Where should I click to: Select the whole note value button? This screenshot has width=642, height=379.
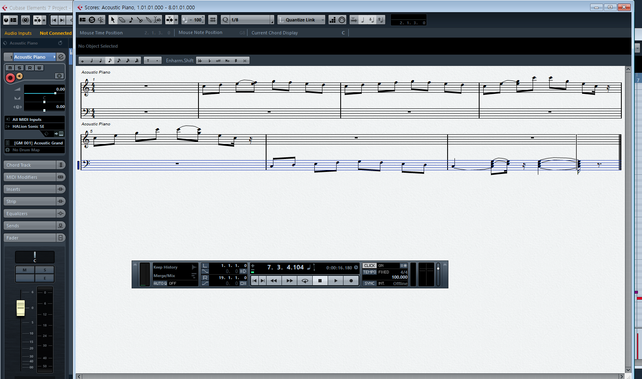83,61
